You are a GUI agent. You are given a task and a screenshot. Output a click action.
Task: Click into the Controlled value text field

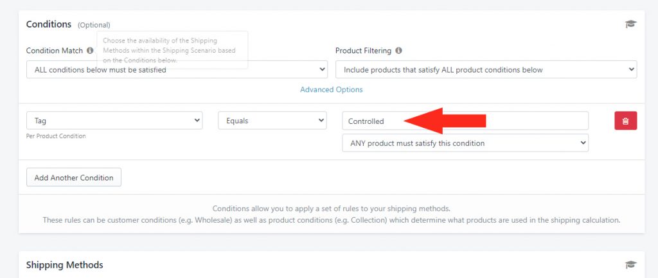click(465, 121)
